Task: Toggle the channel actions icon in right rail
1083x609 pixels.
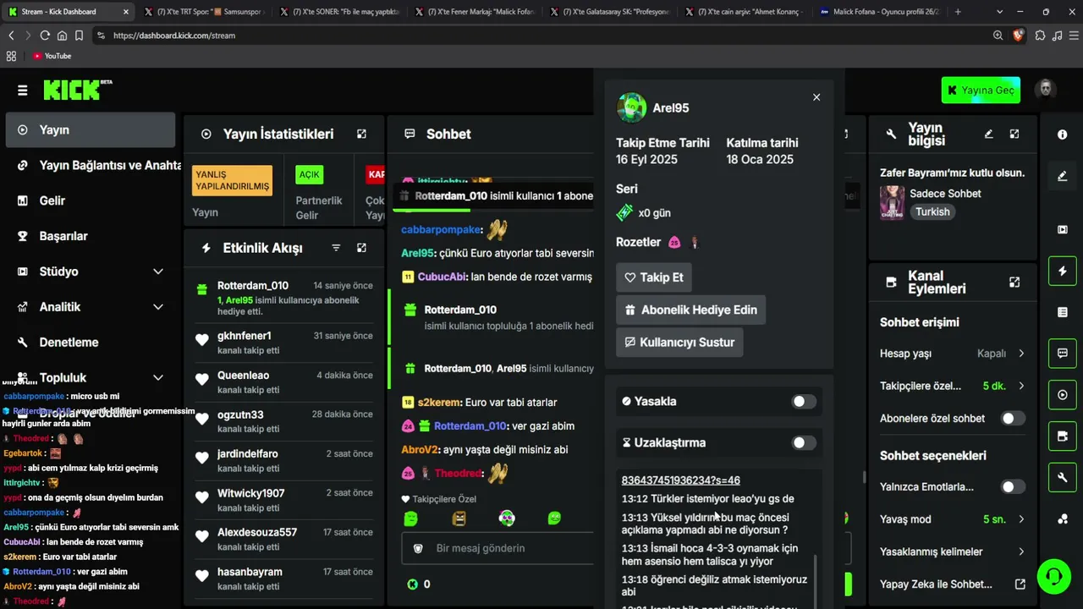Action: 1063,436
